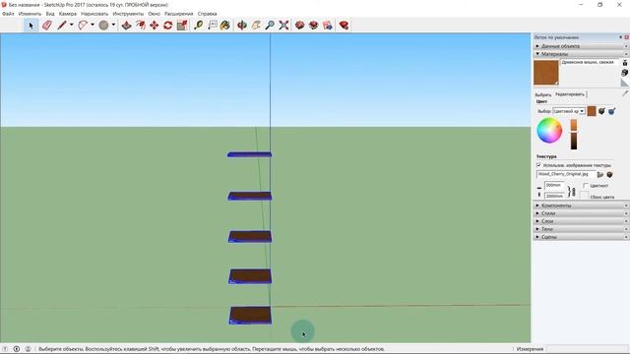The width and height of the screenshot is (630, 354).
Task: Activate the Push/Pull tool
Action: pyautogui.click(x=127, y=26)
